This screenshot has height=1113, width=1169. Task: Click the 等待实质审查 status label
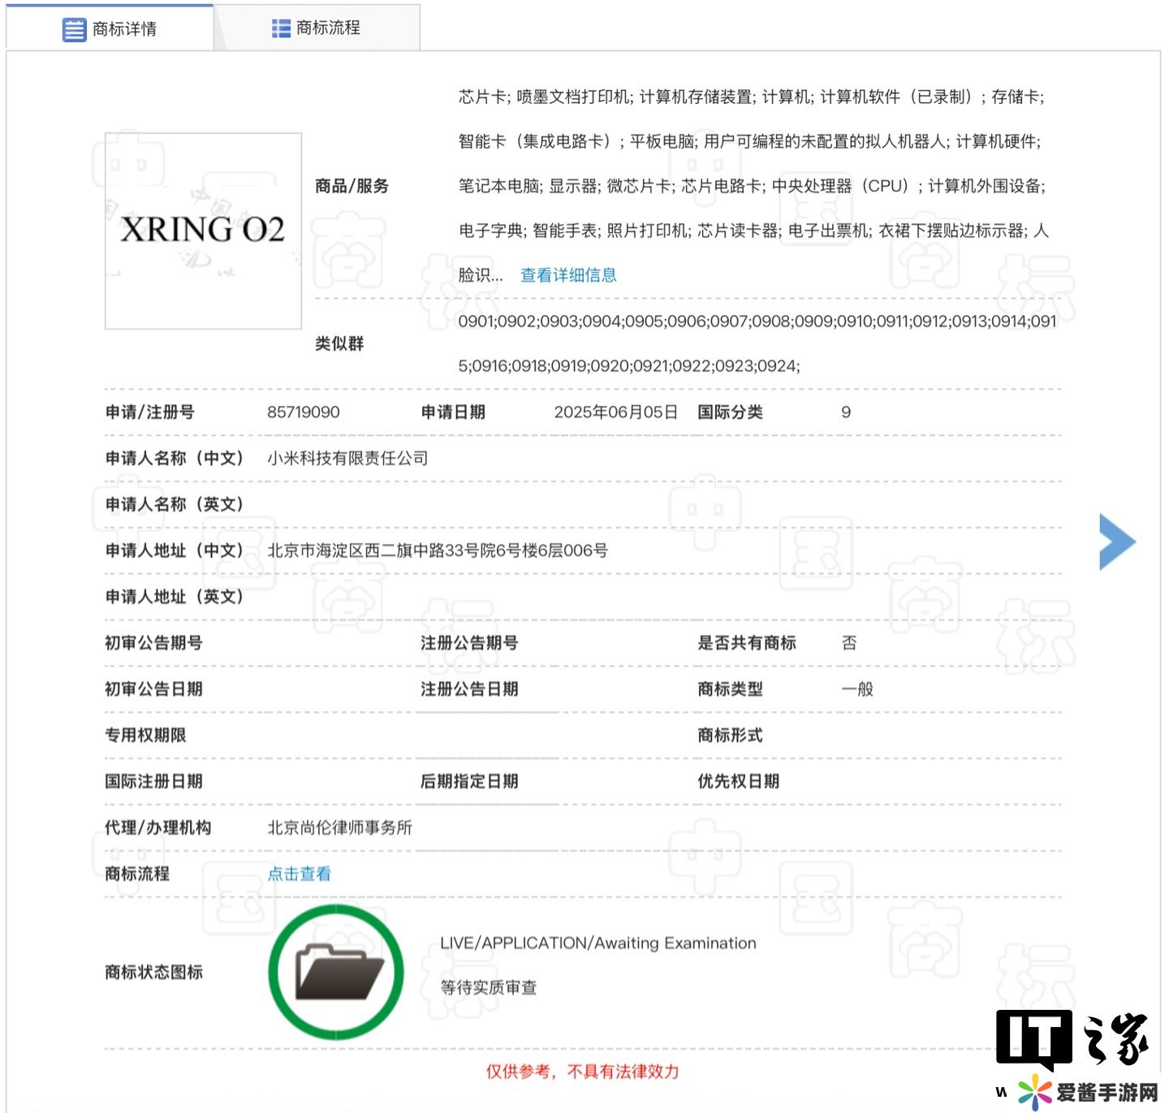tap(488, 988)
